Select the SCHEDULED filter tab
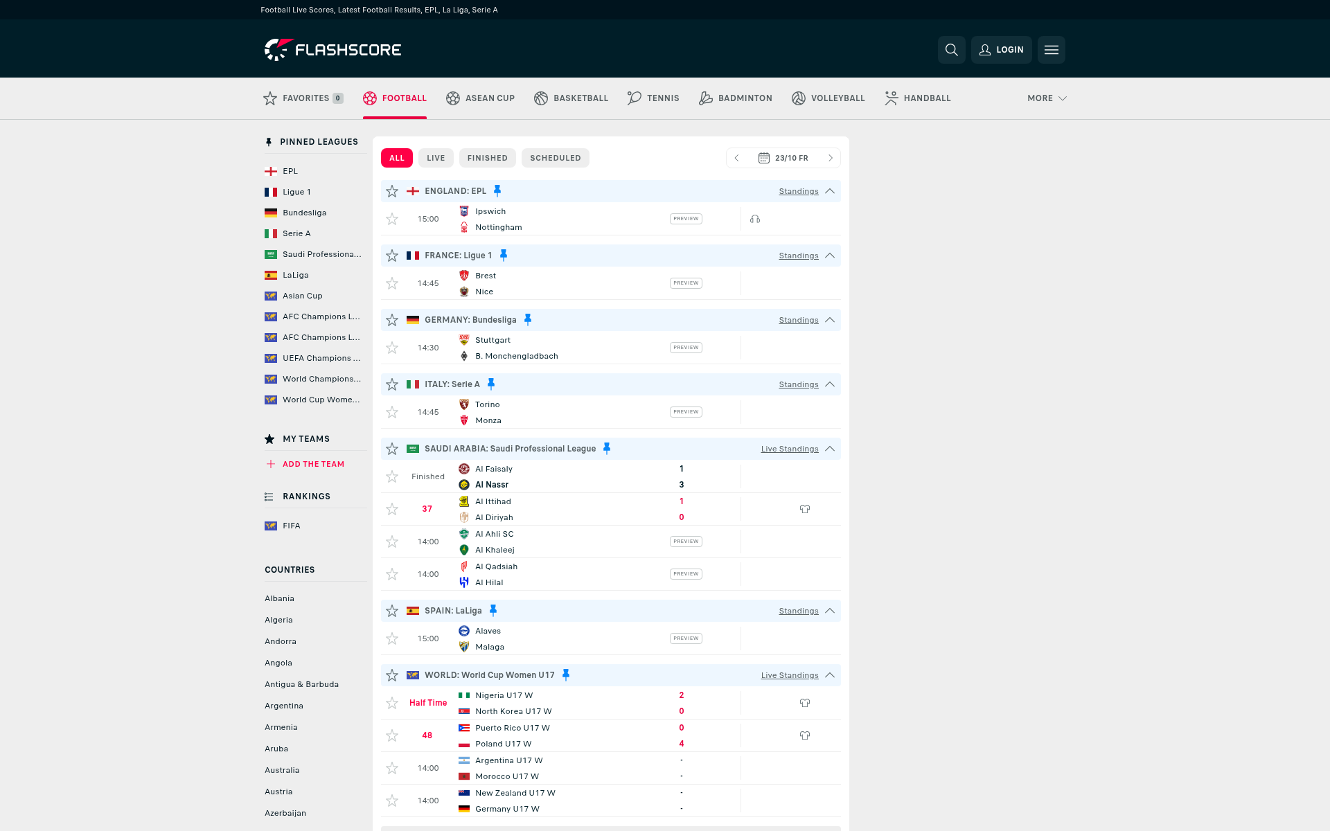The image size is (1330, 831). [x=556, y=158]
